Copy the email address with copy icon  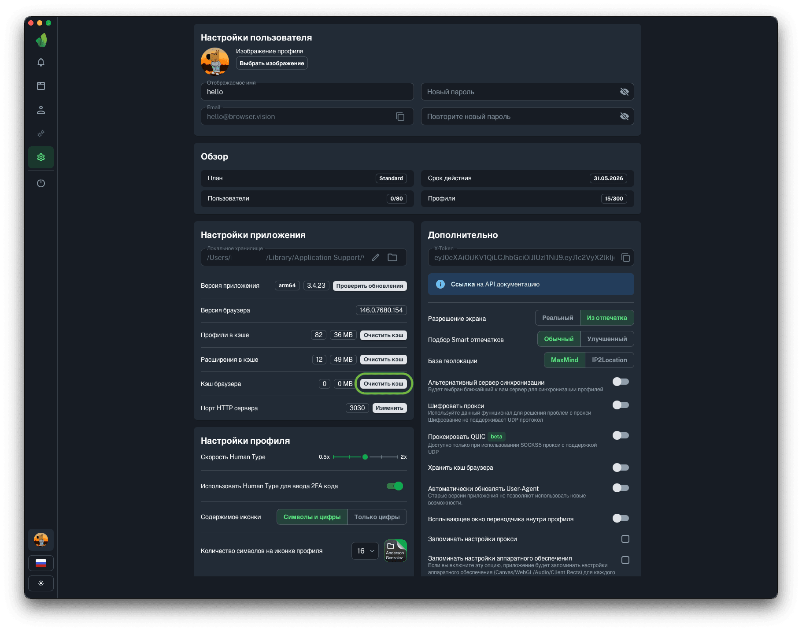click(x=400, y=117)
